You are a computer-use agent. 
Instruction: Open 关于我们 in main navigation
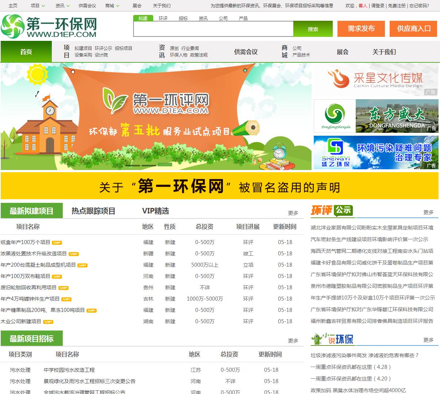(384, 52)
